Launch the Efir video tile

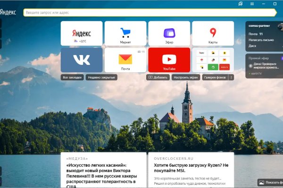pos(169,33)
